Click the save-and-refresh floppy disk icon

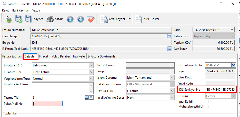(19, 19)
